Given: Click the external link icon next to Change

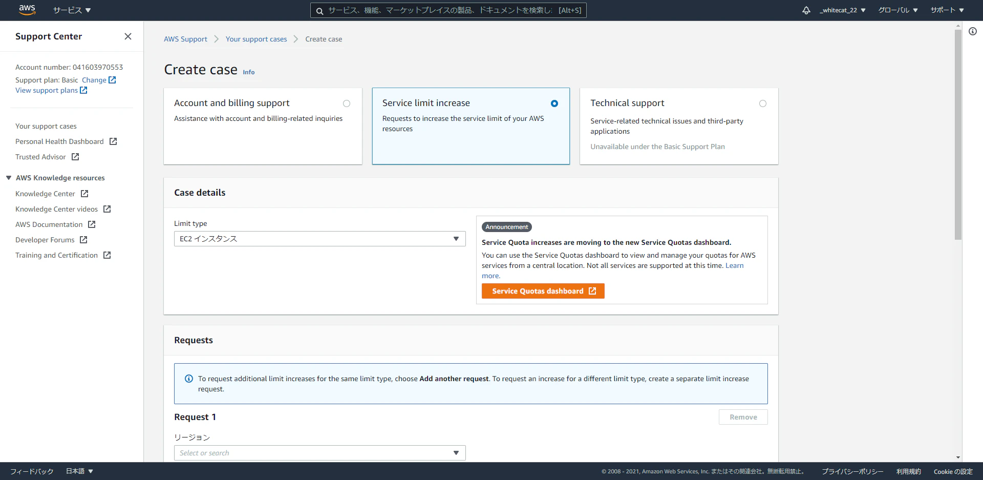Looking at the screenshot, I should (113, 80).
